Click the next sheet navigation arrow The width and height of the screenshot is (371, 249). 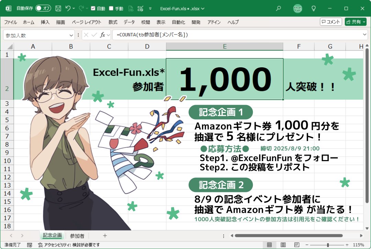pos(22,236)
